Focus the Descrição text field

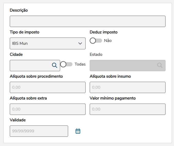pos(87,21)
